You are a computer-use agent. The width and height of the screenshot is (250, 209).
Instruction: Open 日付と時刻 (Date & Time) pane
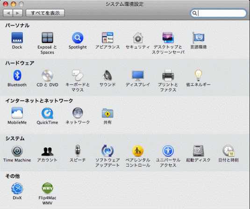(x=229, y=150)
